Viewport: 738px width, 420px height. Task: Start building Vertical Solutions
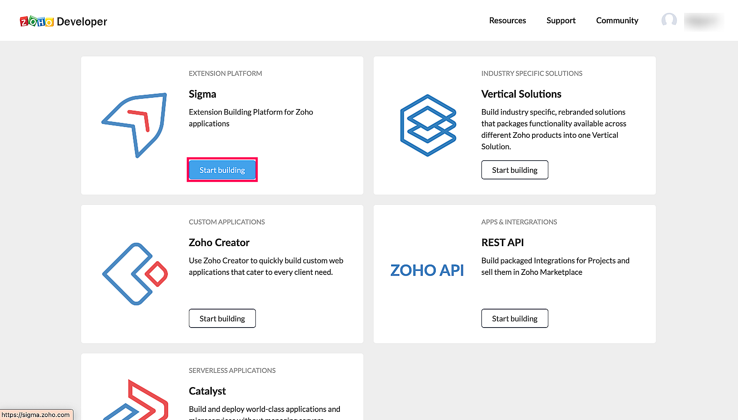(x=514, y=170)
